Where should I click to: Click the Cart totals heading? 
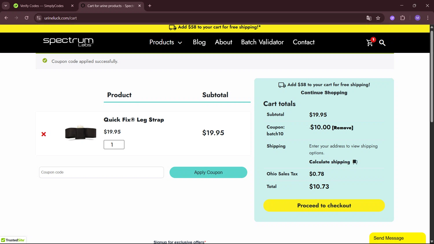click(x=279, y=104)
